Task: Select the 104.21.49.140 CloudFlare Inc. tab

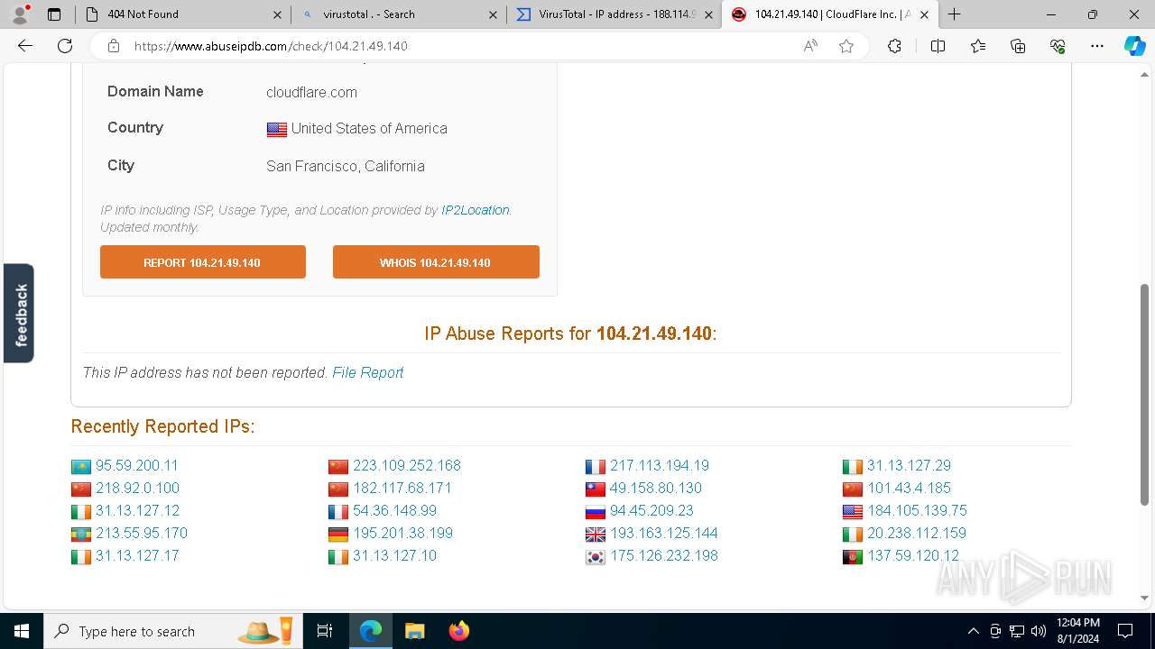Action: 830,14
